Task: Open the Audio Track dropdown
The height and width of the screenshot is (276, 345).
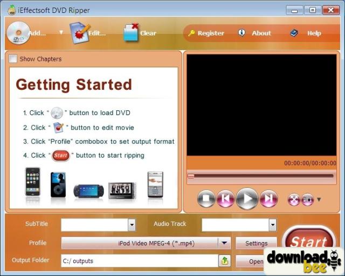Action: click(273, 225)
